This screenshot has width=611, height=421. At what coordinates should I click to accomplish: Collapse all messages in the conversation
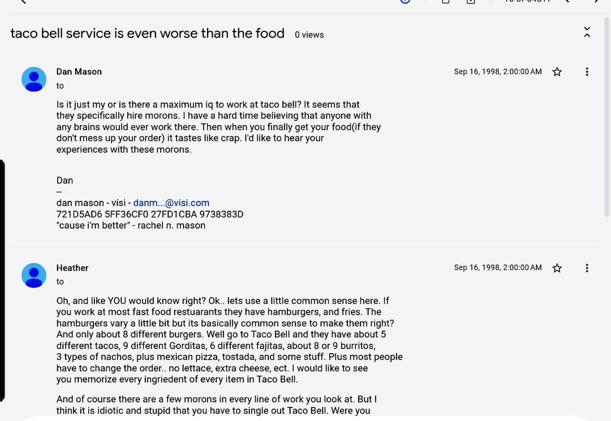pyautogui.click(x=587, y=32)
